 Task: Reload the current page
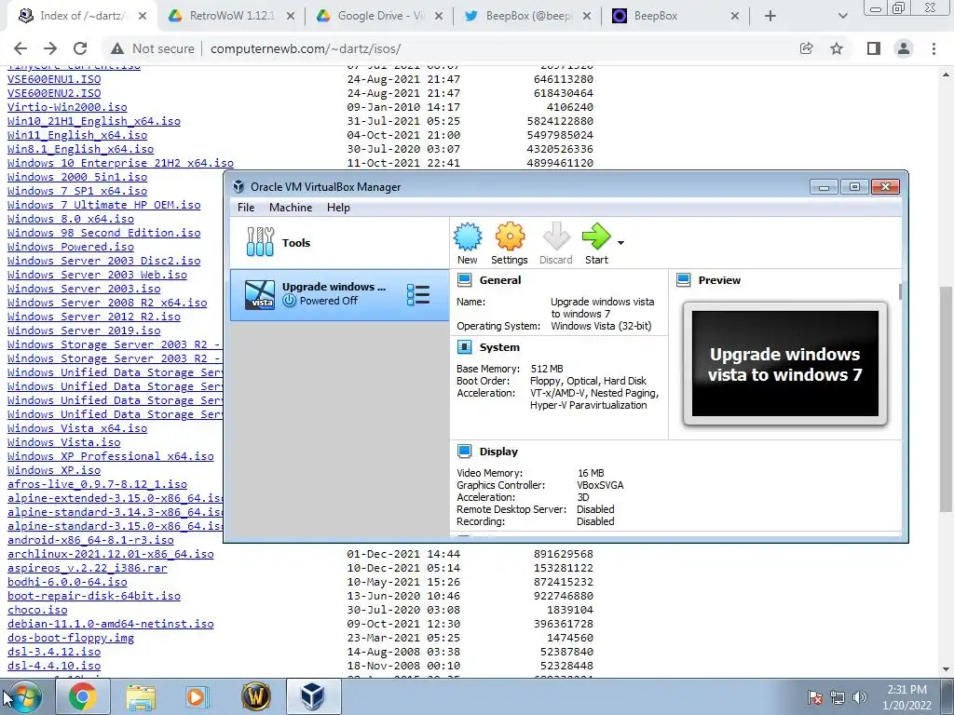point(80,48)
